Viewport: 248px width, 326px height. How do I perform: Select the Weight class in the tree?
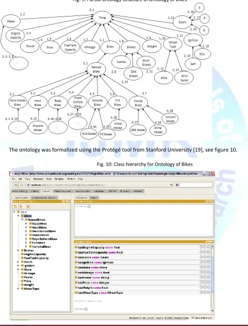(x=28, y=285)
